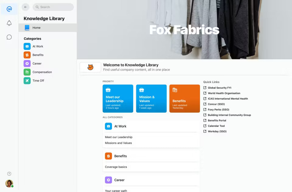
Task: Click the fox logo in welcome banner
Action: 90,67
